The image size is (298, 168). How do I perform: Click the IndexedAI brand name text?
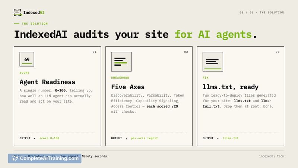tap(34, 13)
